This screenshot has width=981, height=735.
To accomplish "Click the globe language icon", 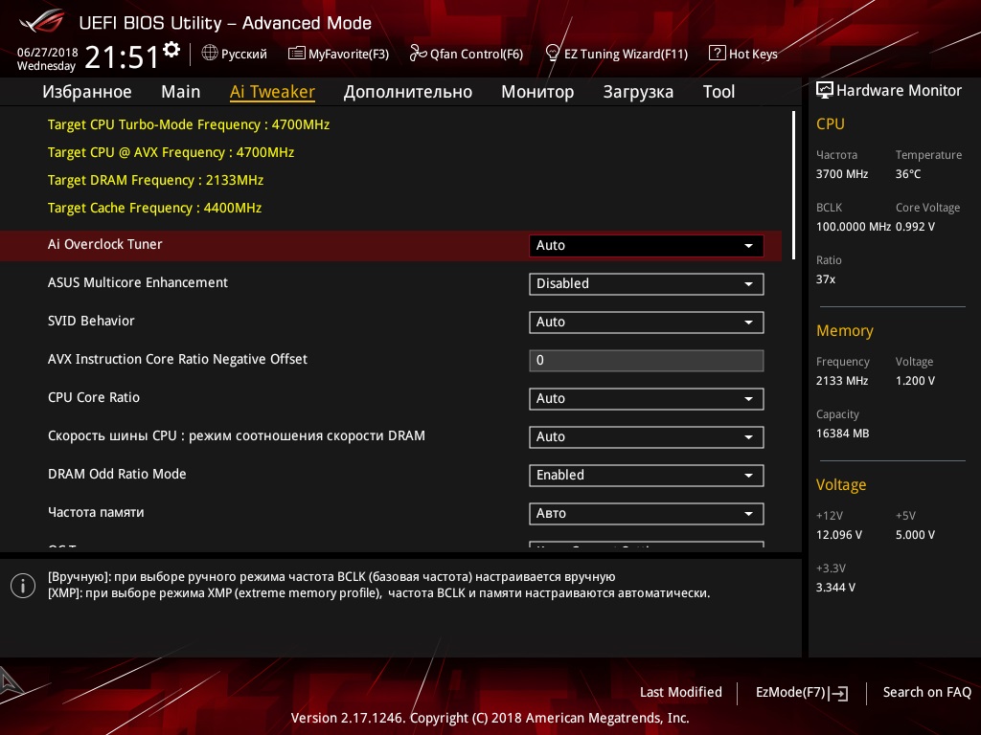I will point(210,54).
